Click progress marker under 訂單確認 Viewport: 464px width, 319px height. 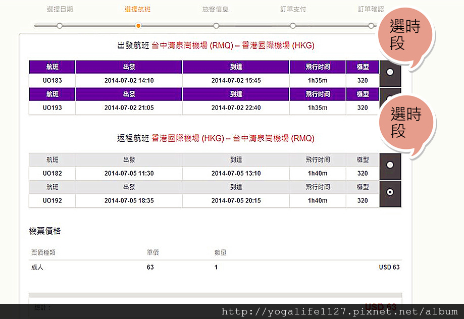point(371,26)
